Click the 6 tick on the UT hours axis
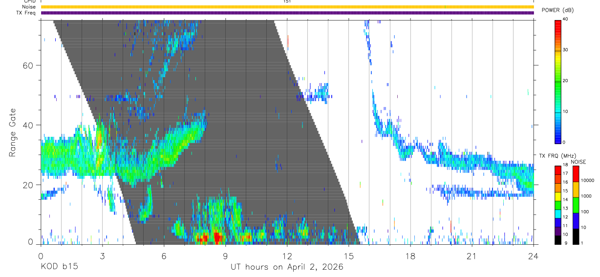 tap(164, 256)
